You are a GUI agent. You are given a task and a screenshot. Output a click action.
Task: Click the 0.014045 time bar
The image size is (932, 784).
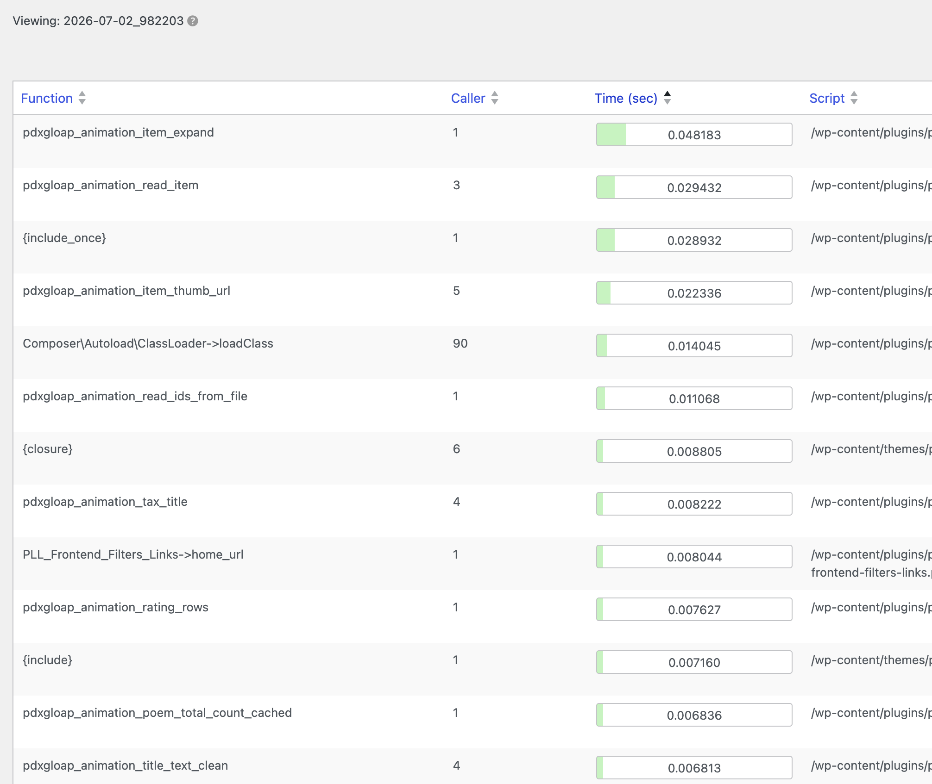pos(694,346)
